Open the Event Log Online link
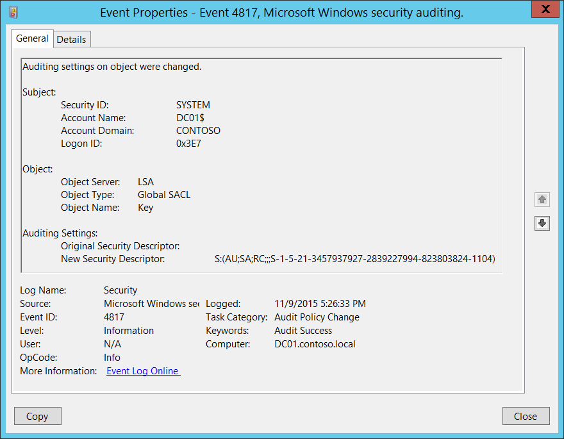Screen dimensions: 564x439 [x=143, y=371]
